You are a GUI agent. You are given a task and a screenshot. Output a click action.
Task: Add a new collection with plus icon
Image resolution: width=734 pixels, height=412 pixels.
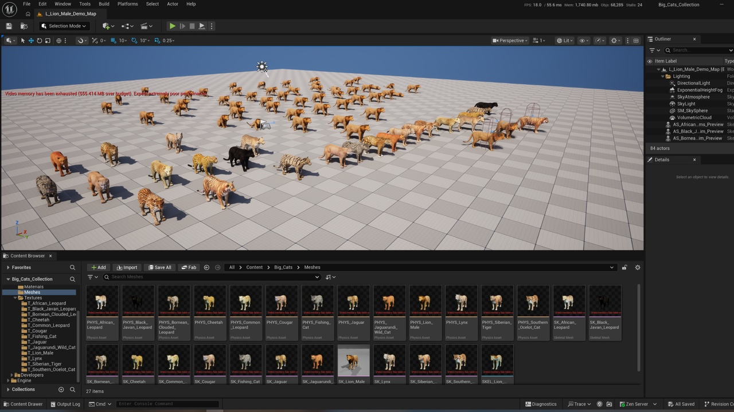(x=61, y=390)
